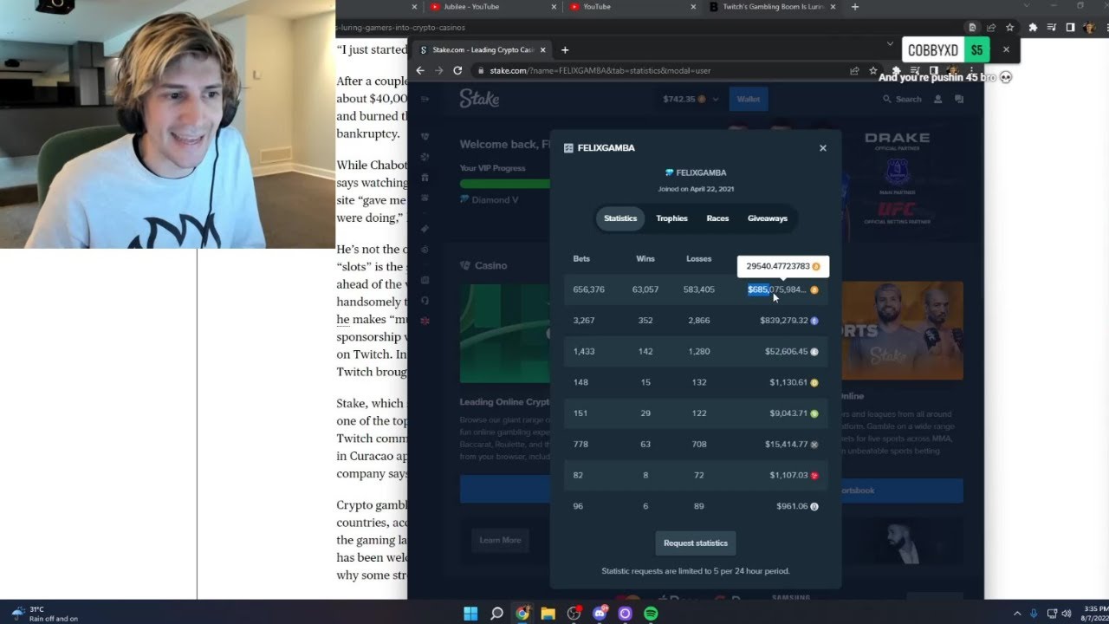
Task: Open side panel icon in background browser
Action: tap(1070, 28)
